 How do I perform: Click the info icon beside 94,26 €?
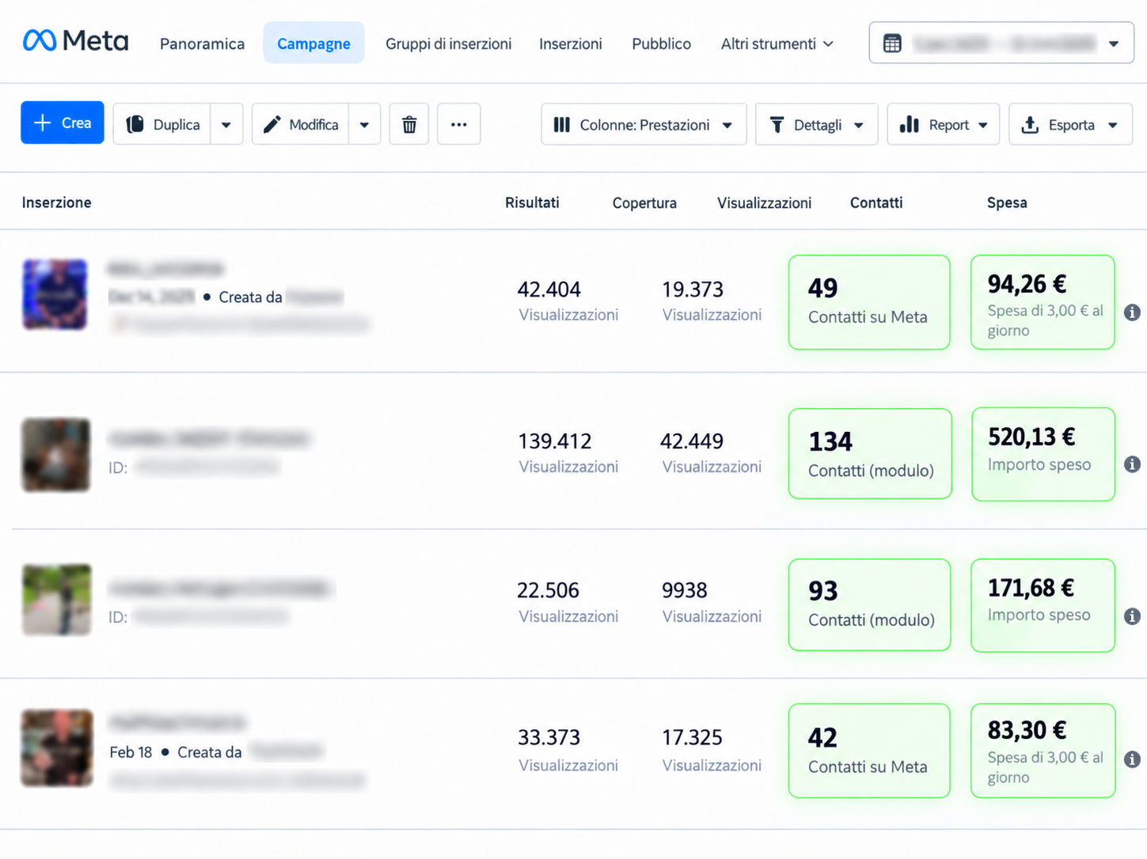[x=1133, y=312]
